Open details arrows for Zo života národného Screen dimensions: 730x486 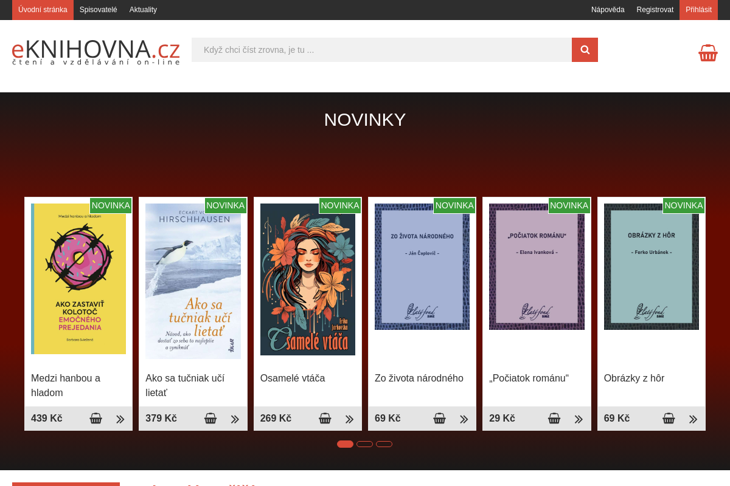pos(464,419)
